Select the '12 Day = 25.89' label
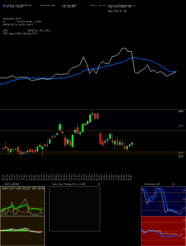Viewport: 186px width, 246px height. (x=14, y=7)
